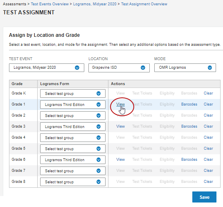Select a test group for Grade 5
Viewport: 223px width, 207px height.
[x=73, y=149]
